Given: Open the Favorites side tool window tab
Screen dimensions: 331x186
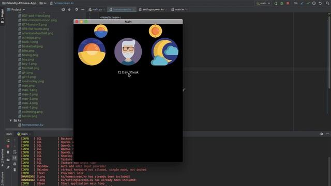Looking at the screenshot, I should [2, 158].
